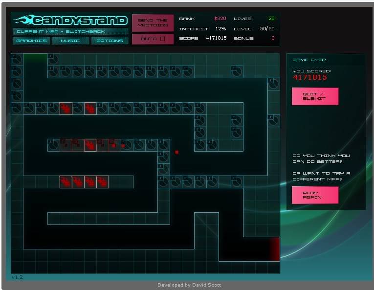Click the Candystand flame logo

point(70,20)
